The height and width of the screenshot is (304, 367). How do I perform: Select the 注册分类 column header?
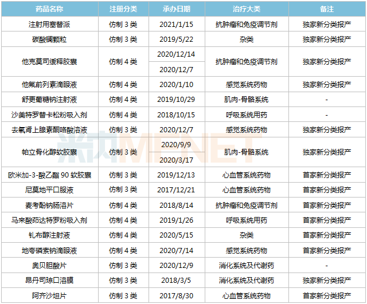coord(123,9)
